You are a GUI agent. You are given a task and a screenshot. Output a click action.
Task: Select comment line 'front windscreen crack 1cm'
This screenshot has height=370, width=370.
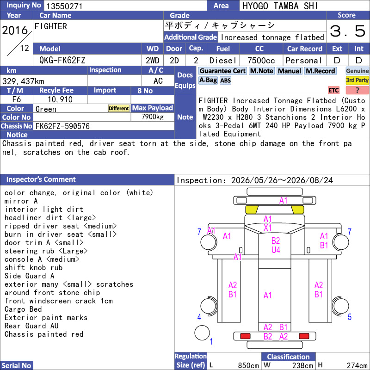coord(59,301)
